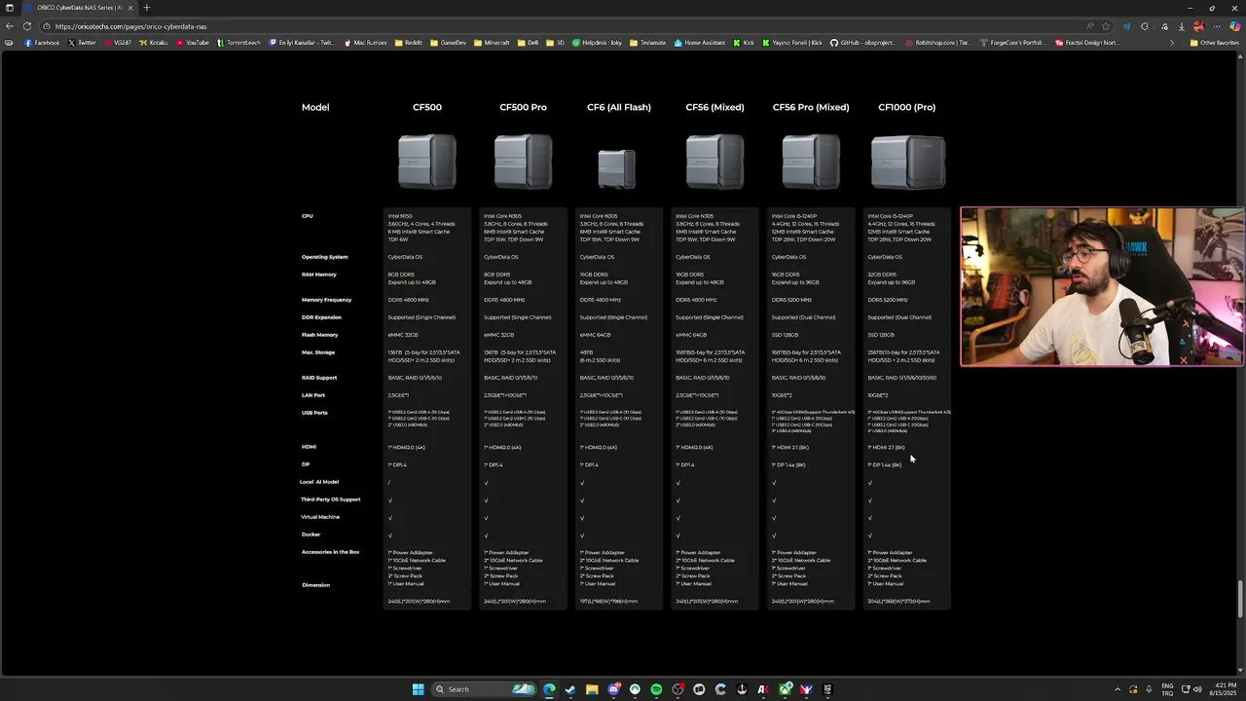Open the Kick bookmark

[744, 43]
